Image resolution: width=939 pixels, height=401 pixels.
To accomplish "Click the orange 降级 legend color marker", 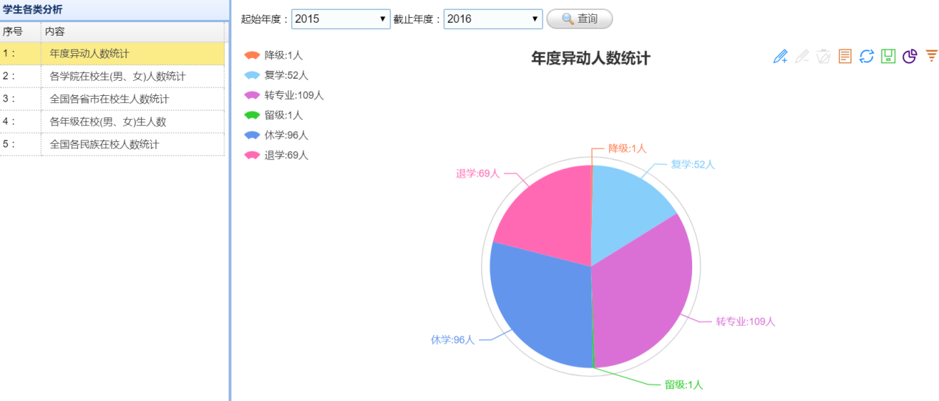I will [x=252, y=55].
